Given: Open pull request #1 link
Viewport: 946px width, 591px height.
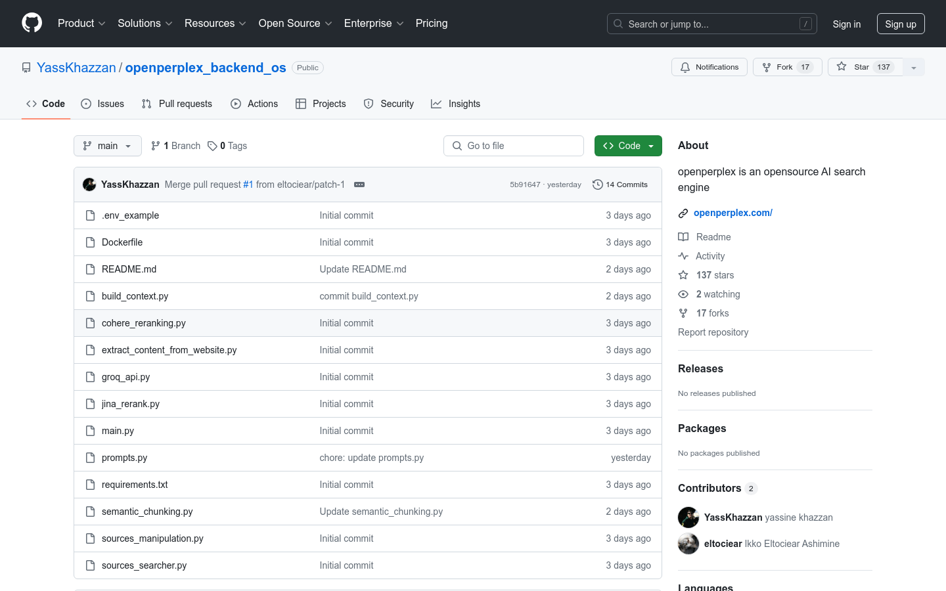Looking at the screenshot, I should [248, 185].
